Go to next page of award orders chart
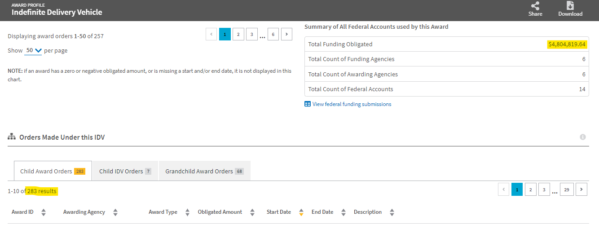599x225 pixels. [x=287, y=34]
